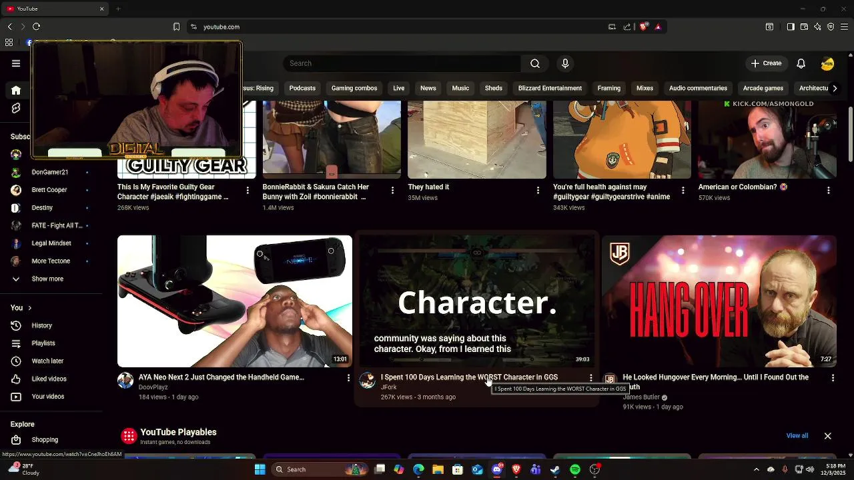854x480 pixels.
Task: Click the youtube.com address bar
Action: pyautogui.click(x=400, y=27)
